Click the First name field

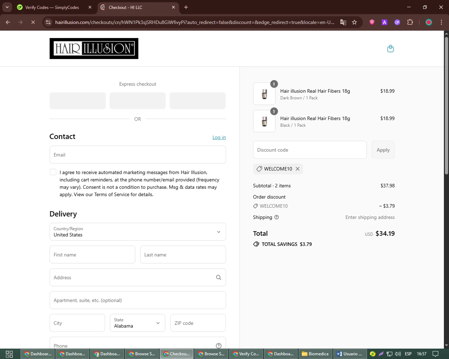[x=92, y=255]
